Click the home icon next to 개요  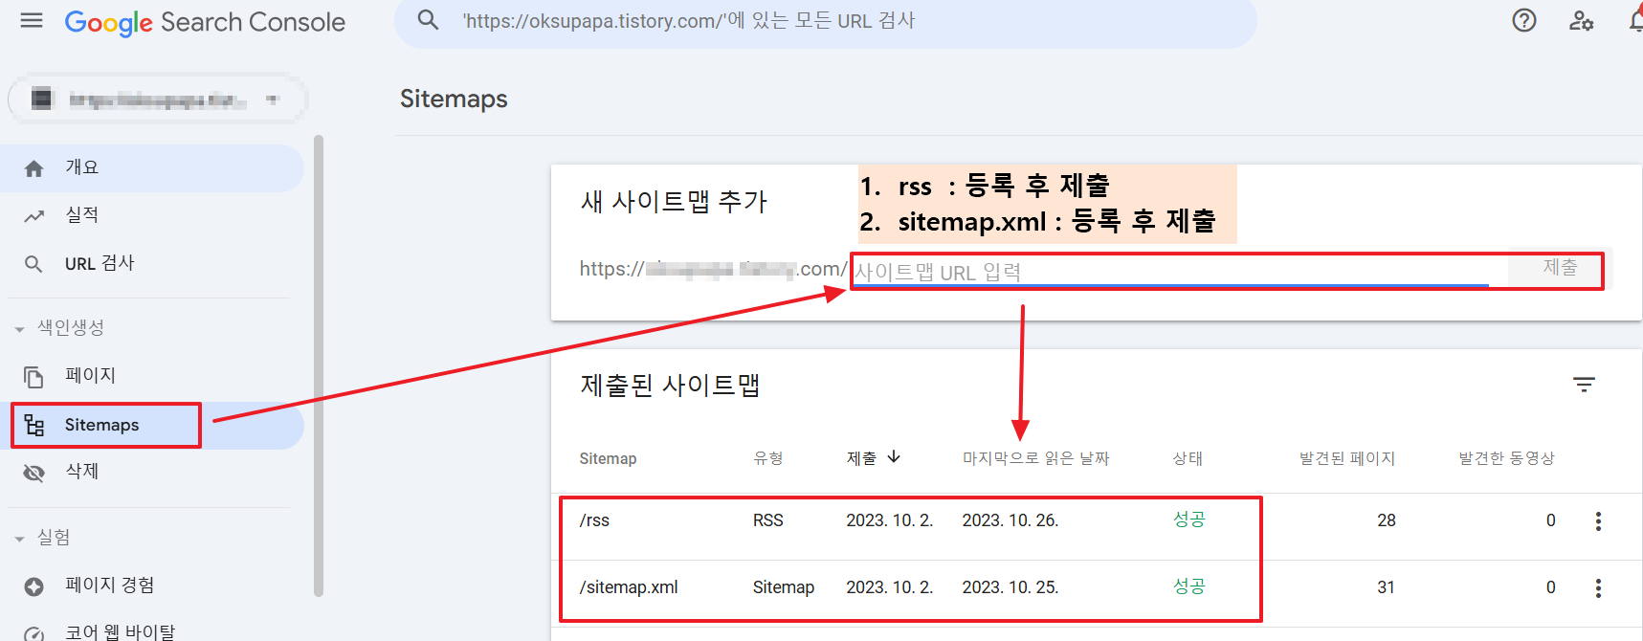34,168
